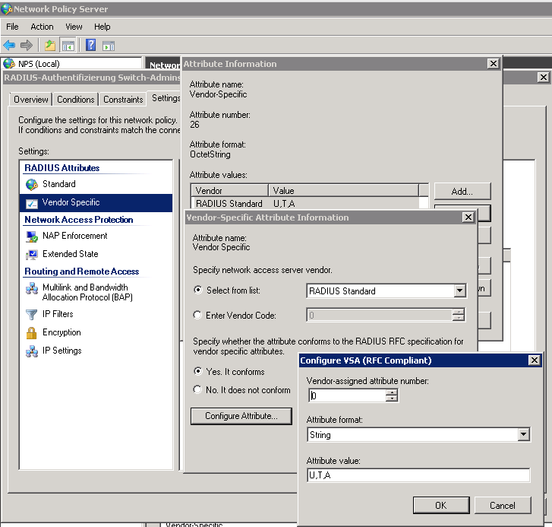Click the IP Settings network icon
The height and width of the screenshot is (527, 552).
(32, 351)
